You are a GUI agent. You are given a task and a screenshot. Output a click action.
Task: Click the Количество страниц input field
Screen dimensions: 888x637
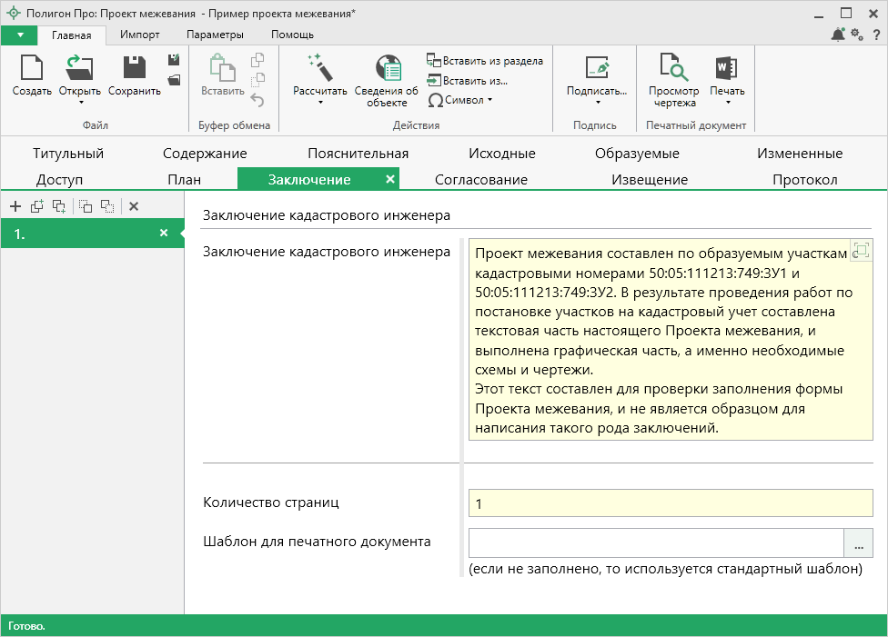click(670, 503)
